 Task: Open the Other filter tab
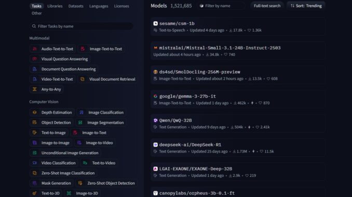36,13
